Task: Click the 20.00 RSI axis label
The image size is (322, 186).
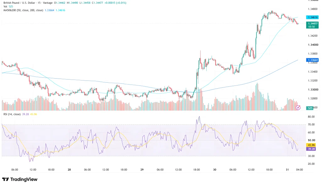Action: pyautogui.click(x=311, y=164)
